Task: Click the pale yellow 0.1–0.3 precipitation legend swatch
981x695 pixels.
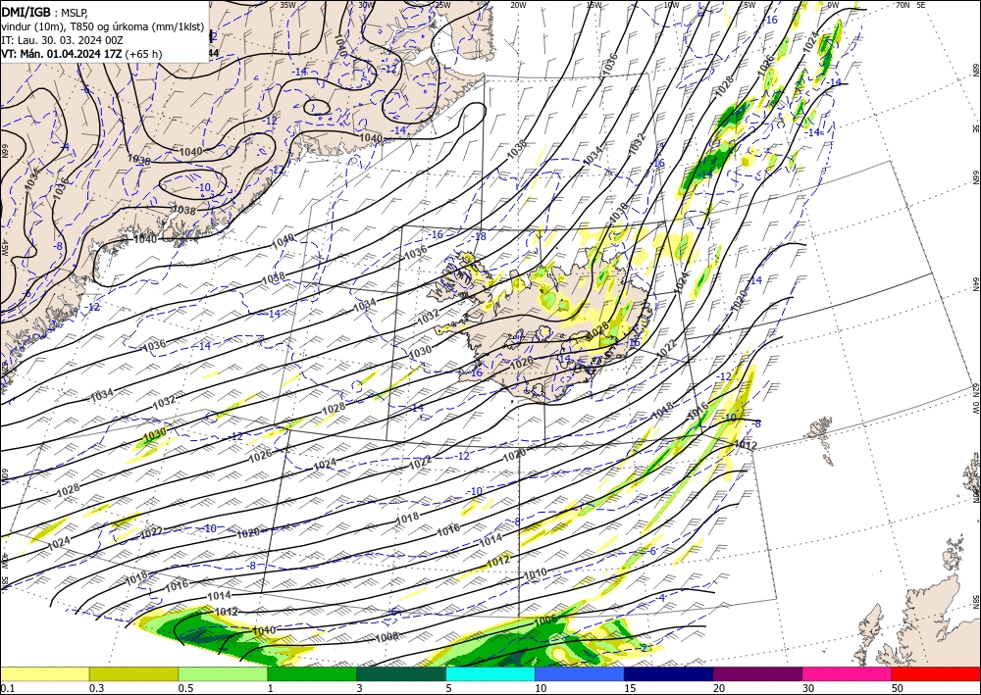Action: click(44, 673)
